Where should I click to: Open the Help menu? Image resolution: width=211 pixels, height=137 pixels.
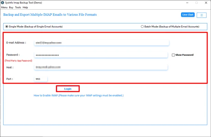pyautogui.click(x=25, y=8)
